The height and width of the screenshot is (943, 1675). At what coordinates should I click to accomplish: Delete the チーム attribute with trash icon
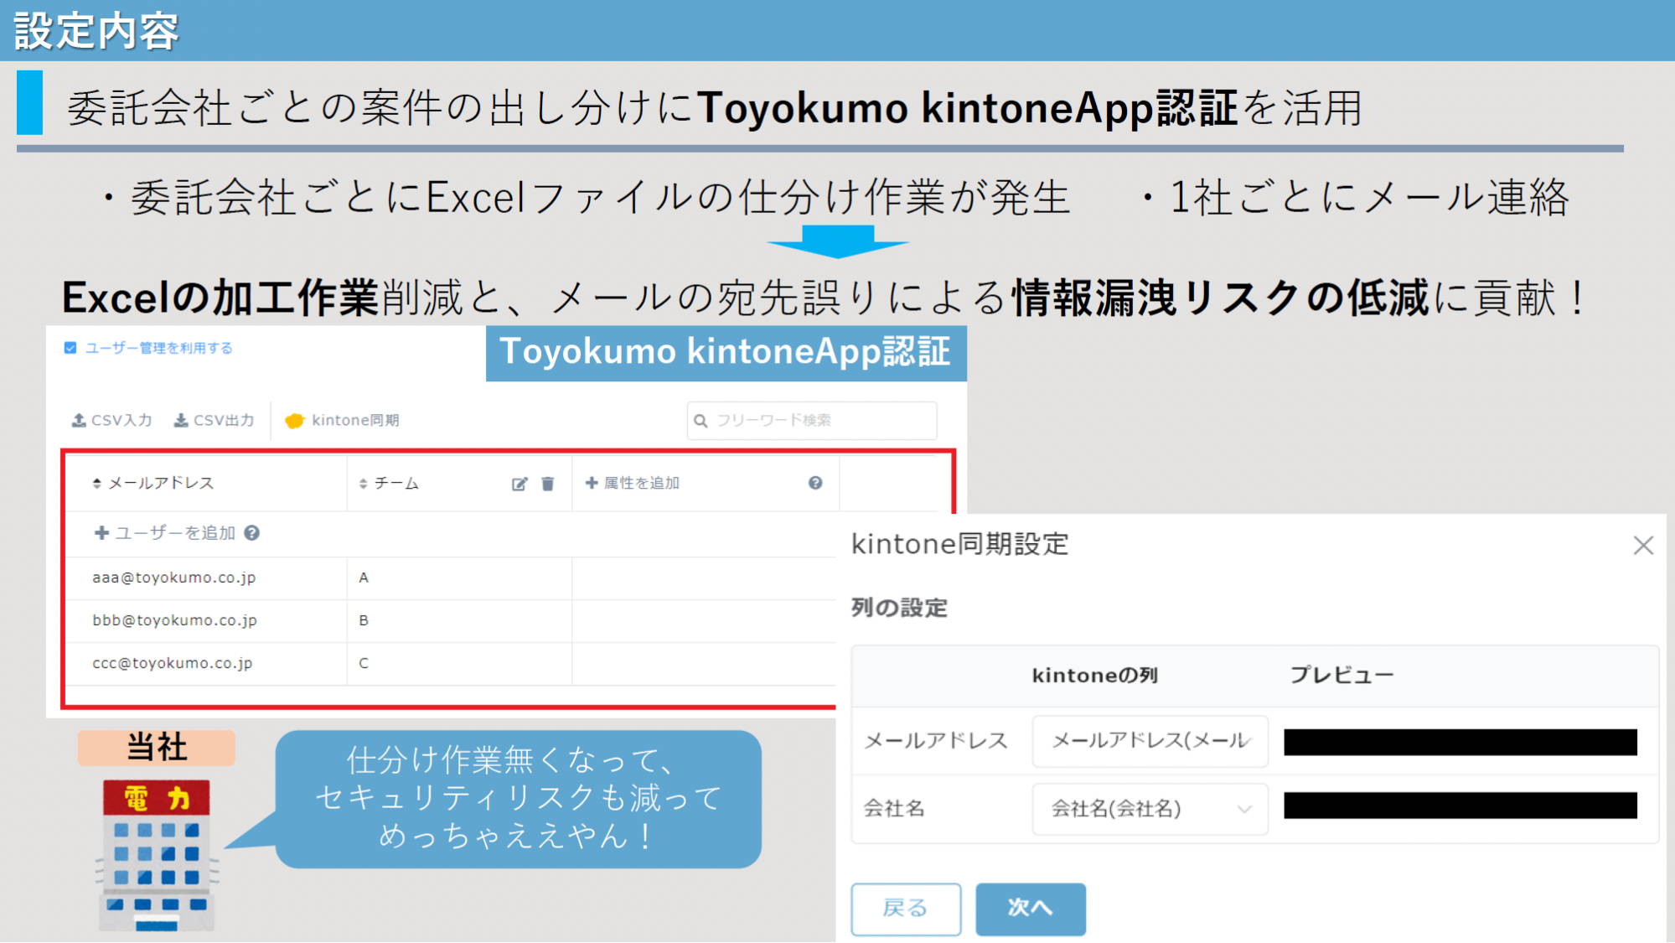548,484
